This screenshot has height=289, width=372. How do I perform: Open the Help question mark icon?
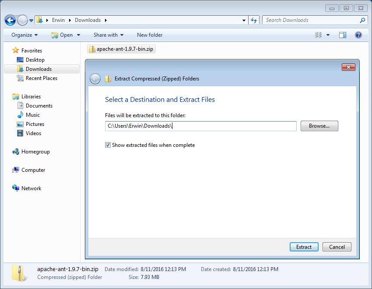358,35
